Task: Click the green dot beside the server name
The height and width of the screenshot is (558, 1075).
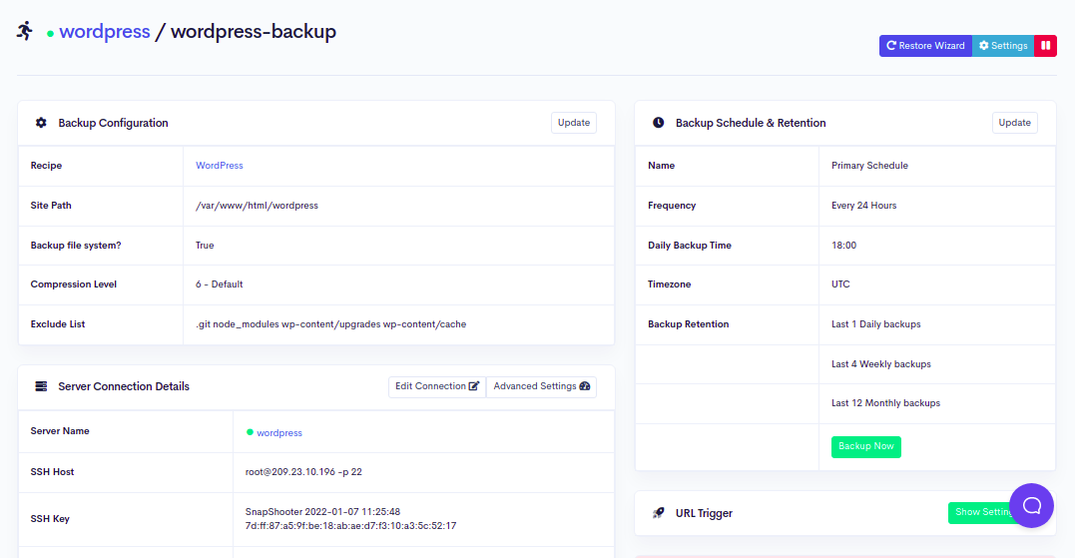Action: [x=250, y=432]
